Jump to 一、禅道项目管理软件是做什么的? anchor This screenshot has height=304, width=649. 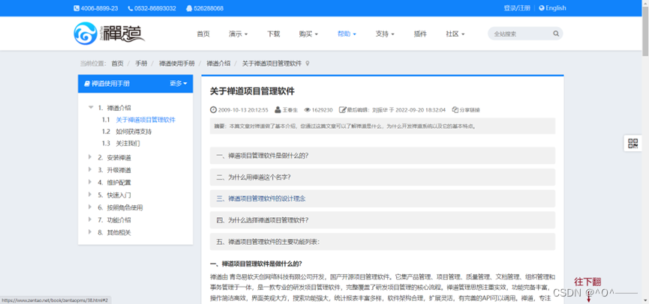pyautogui.click(x=382, y=156)
